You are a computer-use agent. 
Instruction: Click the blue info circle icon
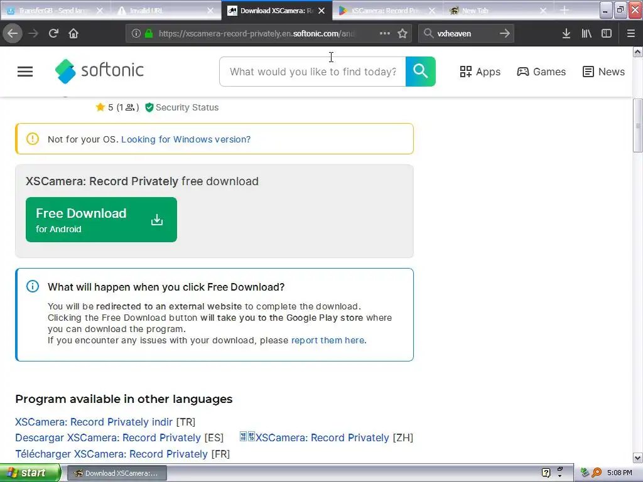tap(33, 286)
